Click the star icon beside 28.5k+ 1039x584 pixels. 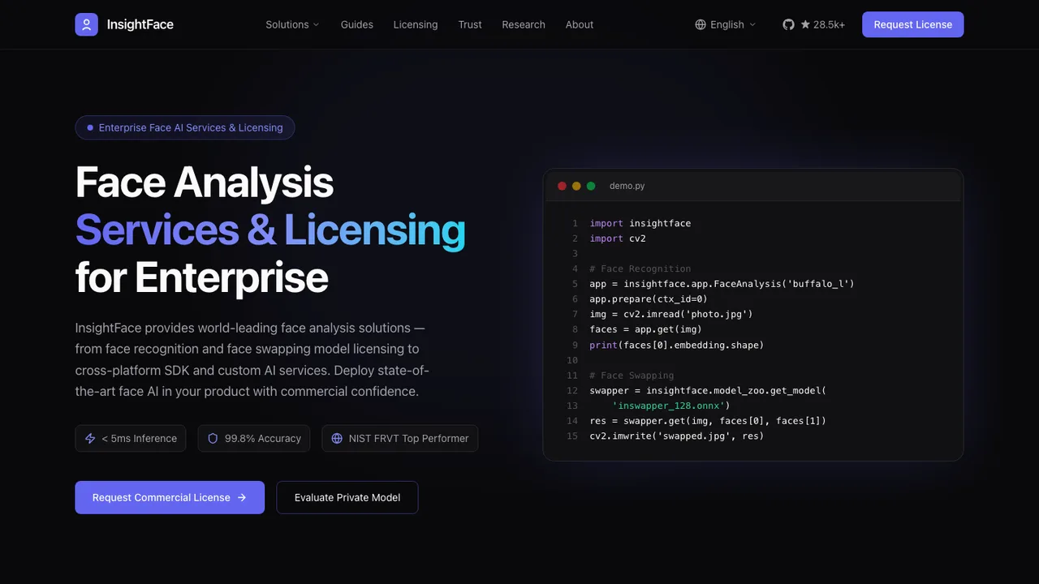coord(805,24)
